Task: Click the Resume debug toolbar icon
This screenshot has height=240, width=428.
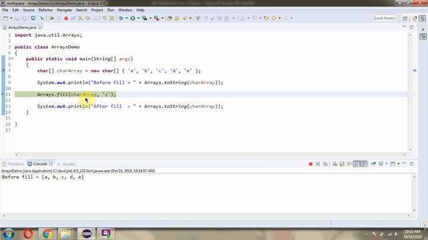Action: (51, 18)
